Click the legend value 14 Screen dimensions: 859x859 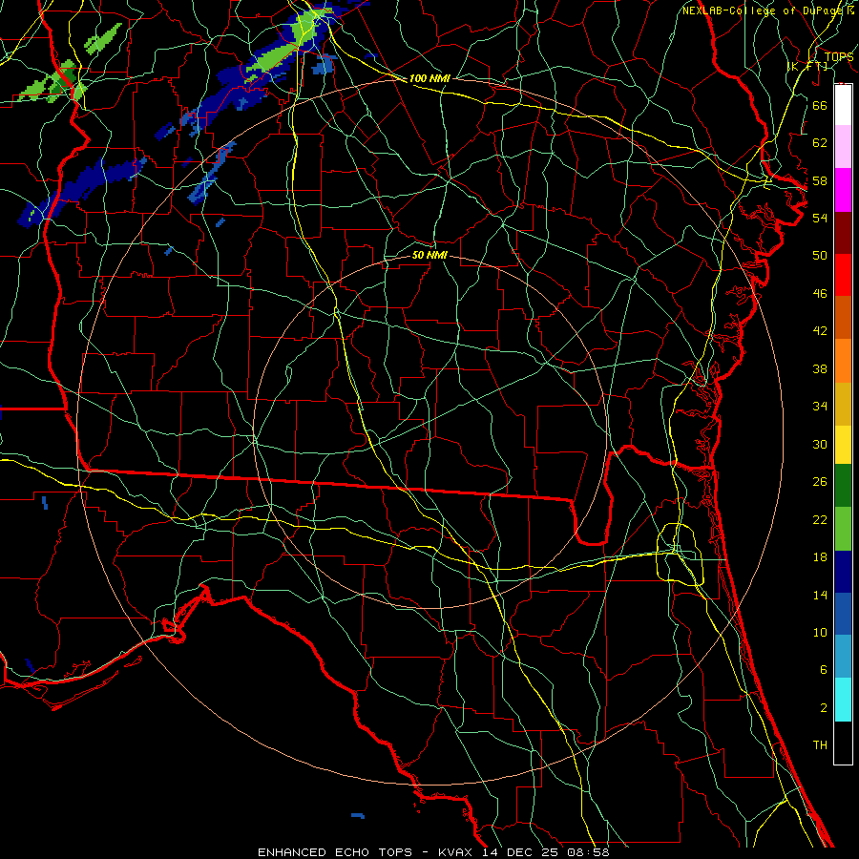[x=820, y=595]
